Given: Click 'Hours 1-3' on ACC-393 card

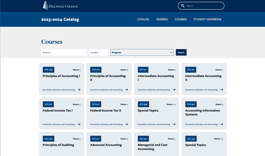Looking at the screenshot, I should [171, 104].
